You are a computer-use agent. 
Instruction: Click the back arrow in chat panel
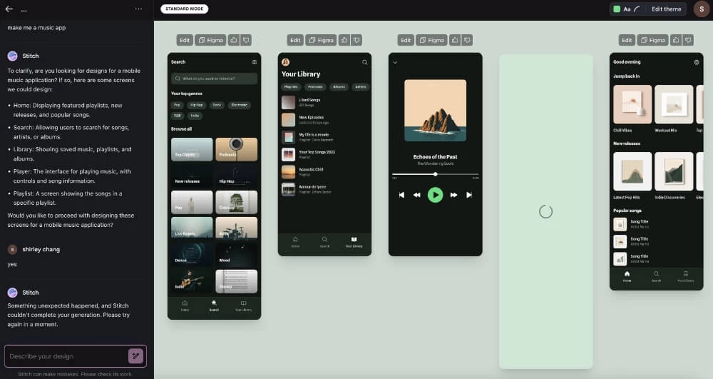coord(9,9)
